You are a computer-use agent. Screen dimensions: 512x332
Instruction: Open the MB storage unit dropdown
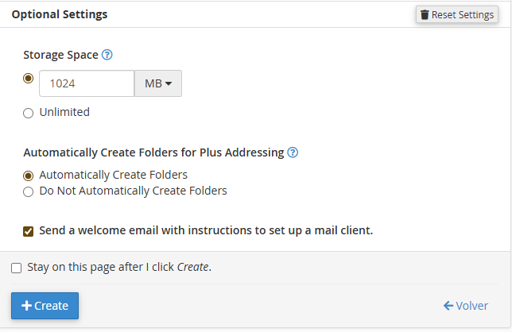[x=158, y=83]
